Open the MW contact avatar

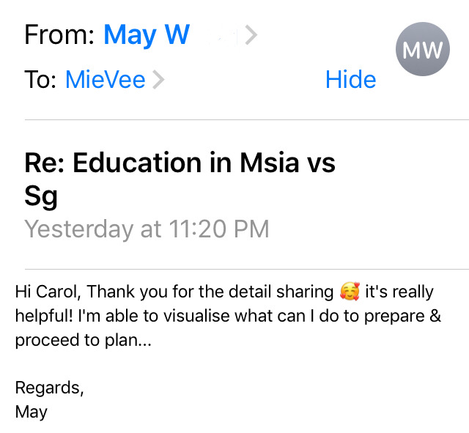tap(423, 49)
